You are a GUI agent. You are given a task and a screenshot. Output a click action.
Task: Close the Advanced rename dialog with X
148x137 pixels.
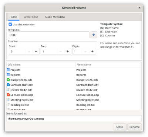click(x=139, y=8)
